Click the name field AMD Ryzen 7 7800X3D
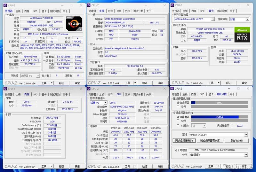 [x=42, y=18]
